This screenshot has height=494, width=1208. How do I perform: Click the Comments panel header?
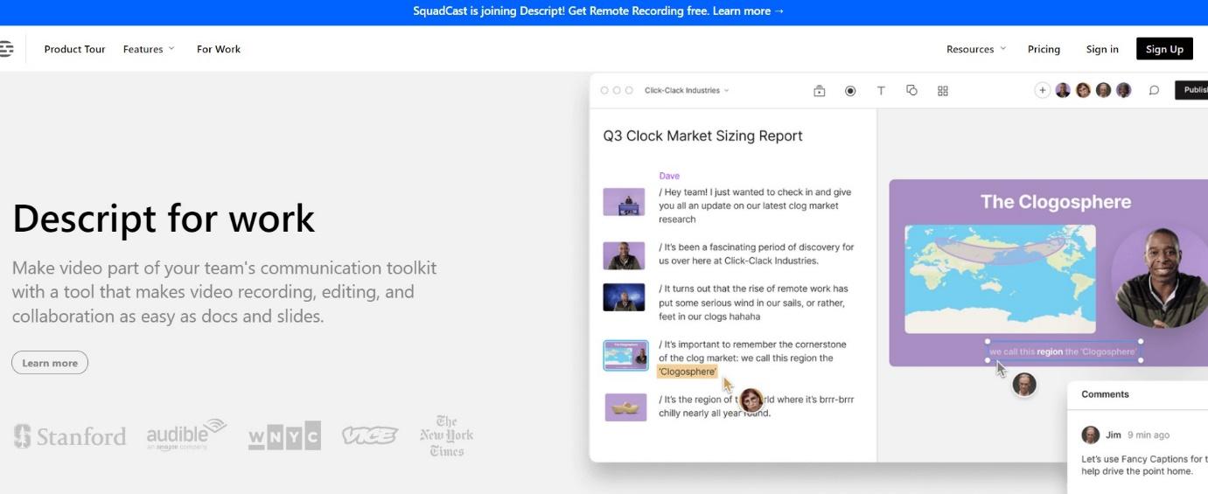1105,394
